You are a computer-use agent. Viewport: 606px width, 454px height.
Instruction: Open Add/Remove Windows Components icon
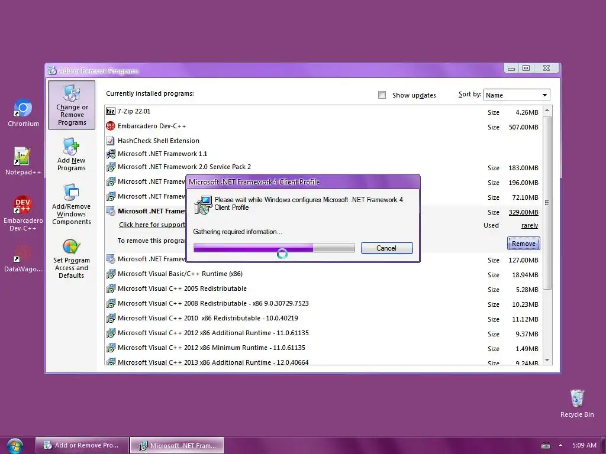point(72,205)
